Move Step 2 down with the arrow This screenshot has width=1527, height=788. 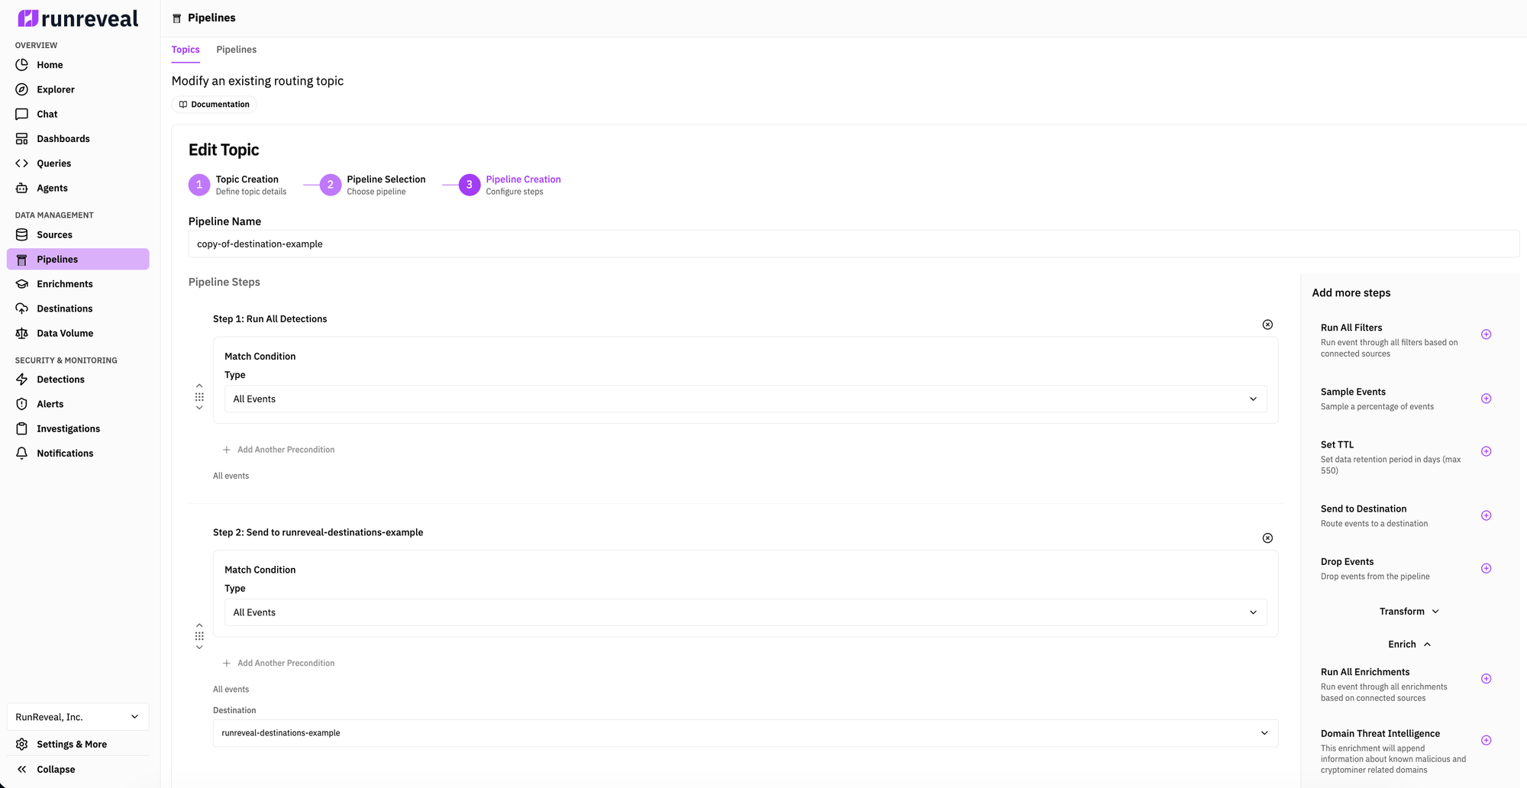(199, 648)
